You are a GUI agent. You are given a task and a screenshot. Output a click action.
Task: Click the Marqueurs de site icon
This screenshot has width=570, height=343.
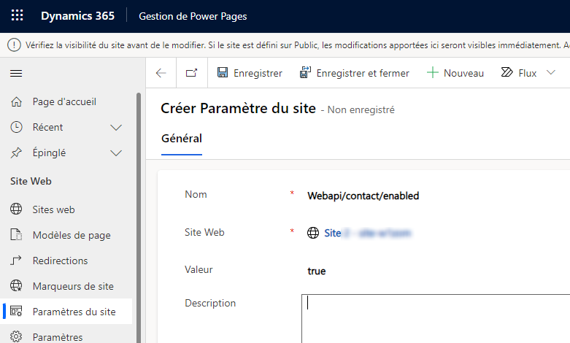click(16, 285)
